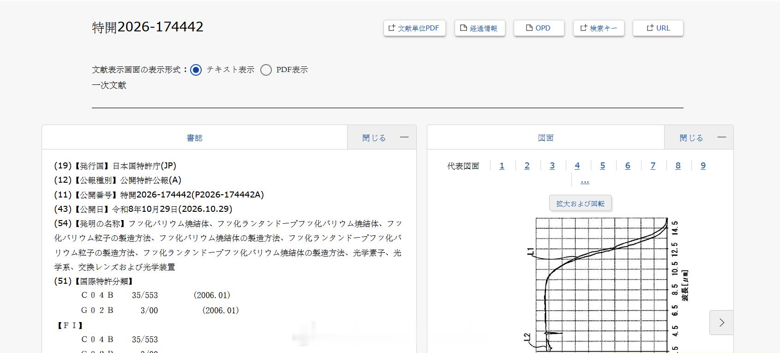Open 経過情報 progress information

pyautogui.click(x=480, y=28)
